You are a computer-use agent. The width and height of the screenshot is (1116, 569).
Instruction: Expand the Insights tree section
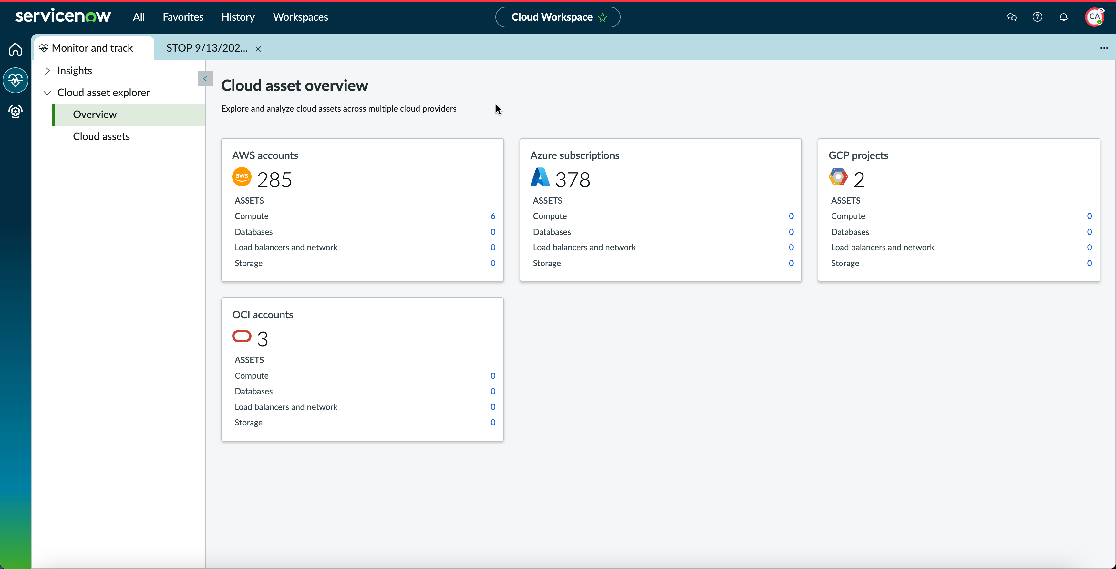48,71
